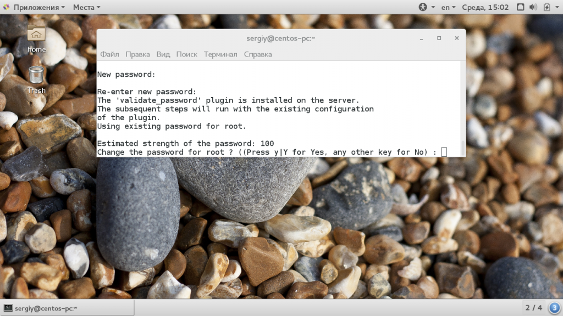Open the Правка menu
Viewport: 563px width, 316px height.
(x=137, y=54)
